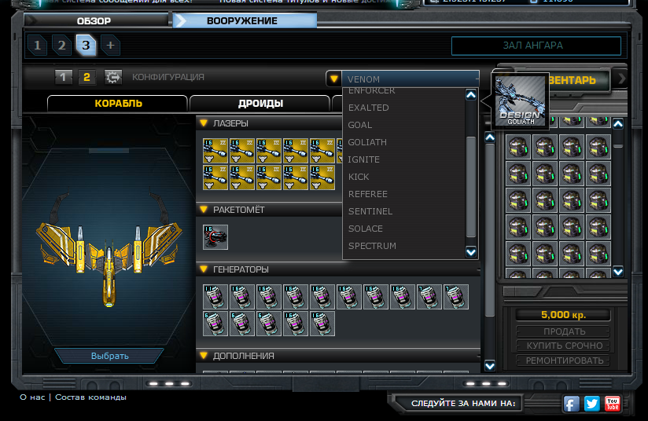Select first generator in top row
648x421 pixels.
(x=215, y=297)
